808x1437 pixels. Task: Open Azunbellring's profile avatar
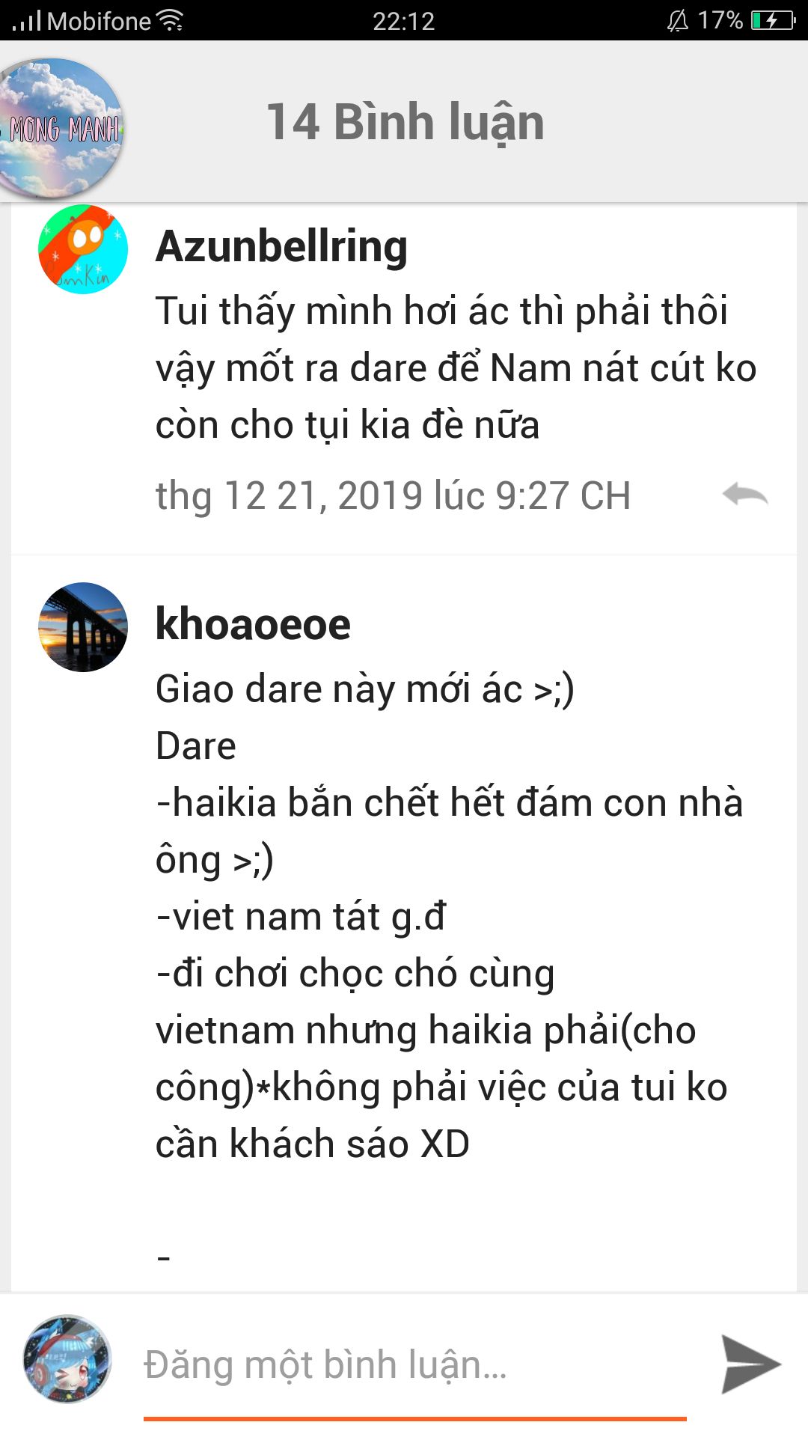point(83,249)
